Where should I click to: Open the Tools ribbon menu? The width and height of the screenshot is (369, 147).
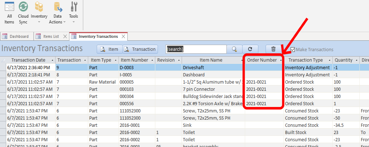coord(74,13)
